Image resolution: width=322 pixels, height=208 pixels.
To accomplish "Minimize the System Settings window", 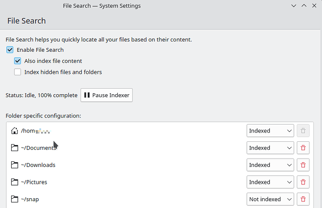I will 293,6.
